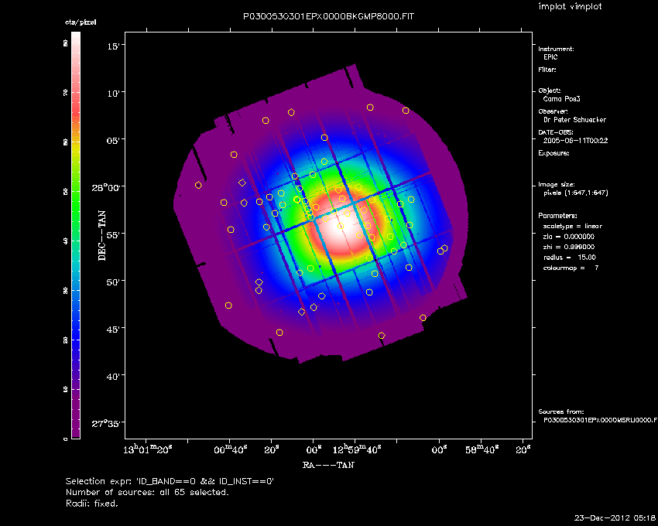The height and width of the screenshot is (526, 658).
Task: Click the 'cts/pixel' colorbar unit label
Action: (x=81, y=22)
